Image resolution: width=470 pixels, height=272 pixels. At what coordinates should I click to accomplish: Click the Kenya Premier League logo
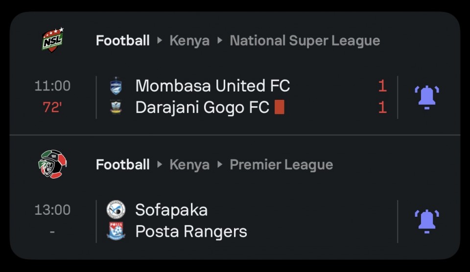52,164
